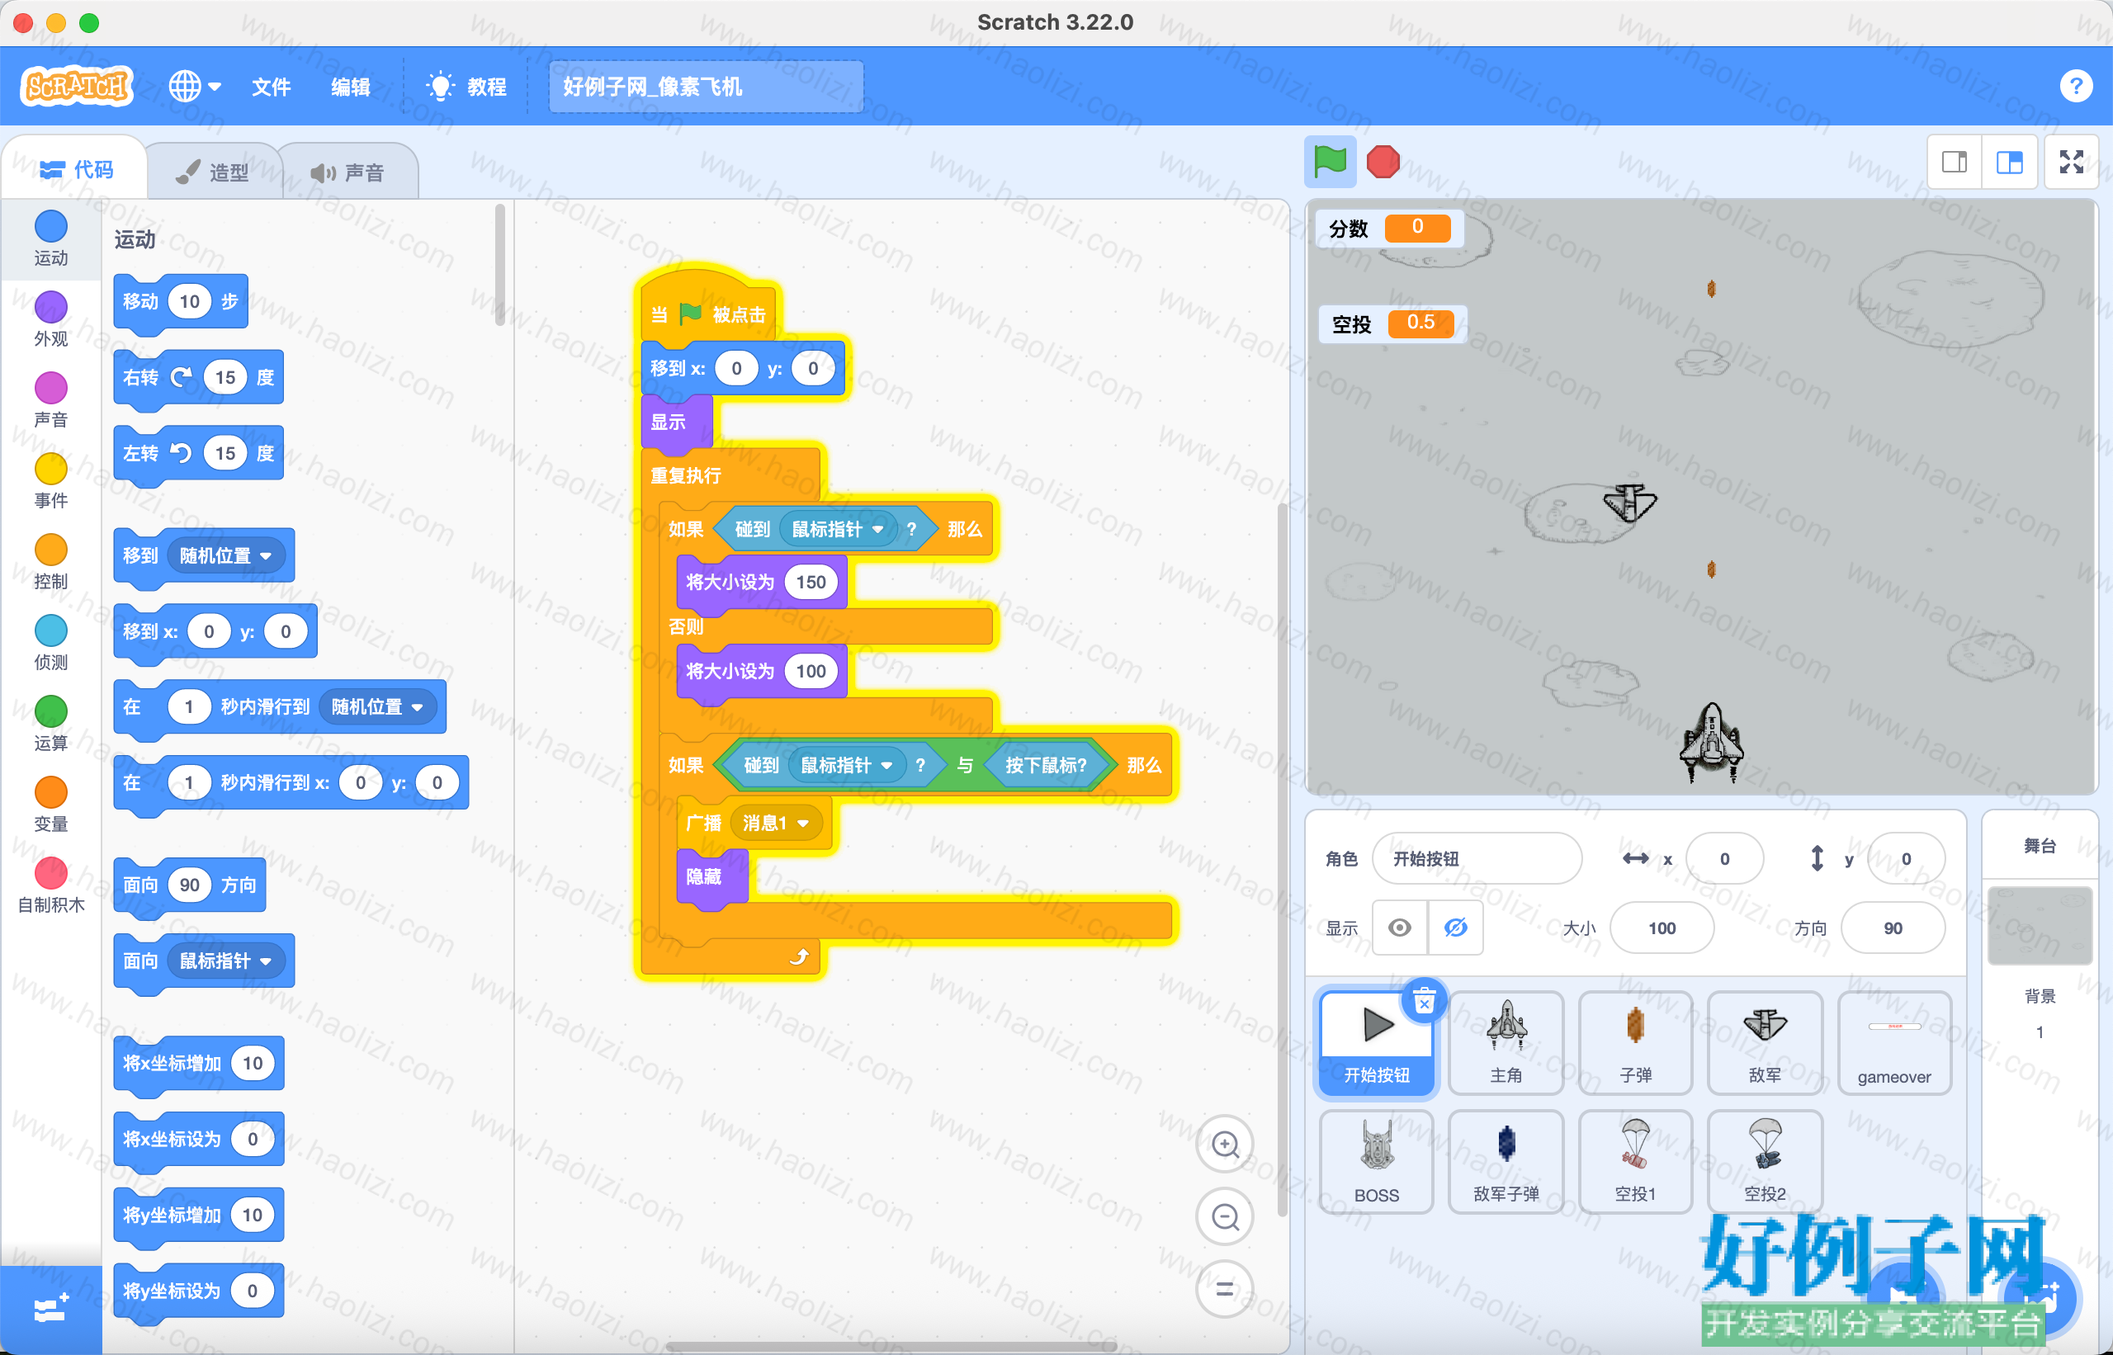Image resolution: width=2113 pixels, height=1355 pixels.
Task: Show the sprite with eye icon
Action: (x=1399, y=928)
